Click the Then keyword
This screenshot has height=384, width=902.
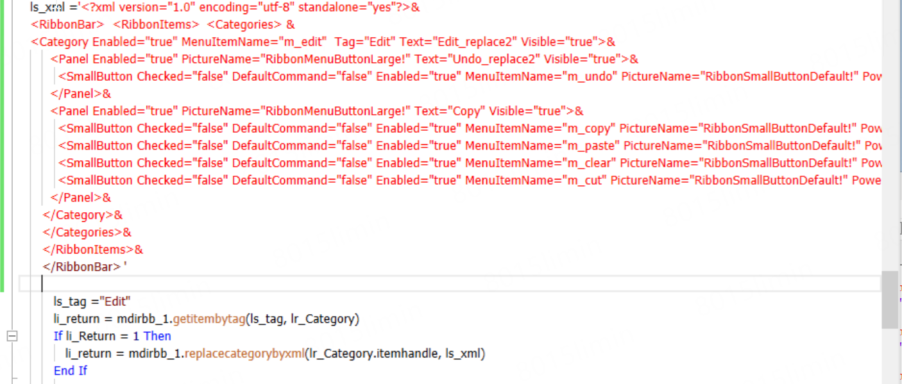tap(157, 336)
